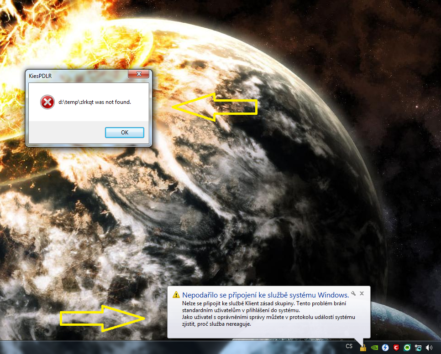Close the KiesPDLR error dialog
The image size is (441, 354).
tap(139, 74)
